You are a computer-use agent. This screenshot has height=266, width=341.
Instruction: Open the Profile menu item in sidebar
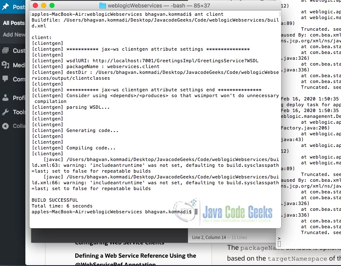point(19,98)
